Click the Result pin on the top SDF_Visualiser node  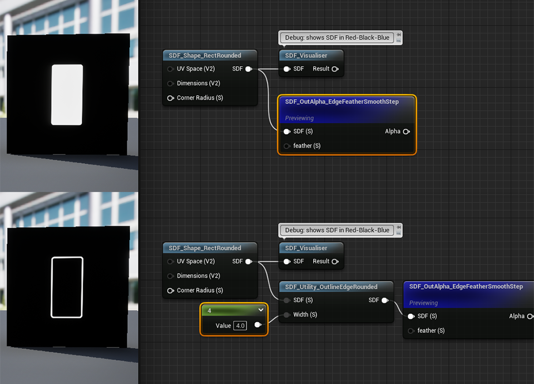[x=335, y=69]
